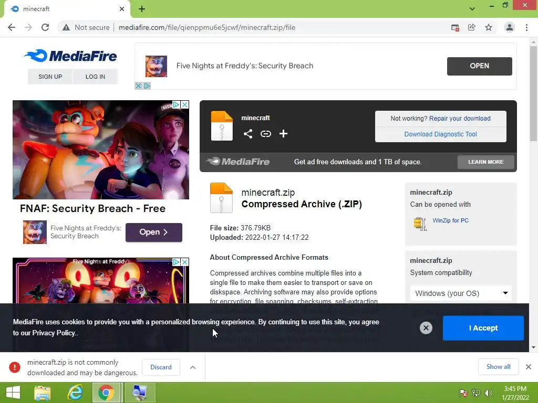Click the Action Center flag icon in tray
This screenshot has height=403, width=538.
(x=463, y=393)
